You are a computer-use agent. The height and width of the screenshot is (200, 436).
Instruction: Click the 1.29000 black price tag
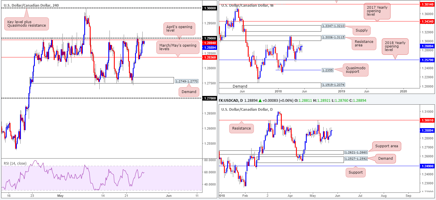tap(210, 38)
